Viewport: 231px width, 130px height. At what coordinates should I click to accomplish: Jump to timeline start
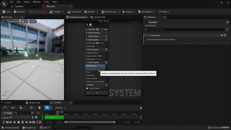[x=4, y=122]
